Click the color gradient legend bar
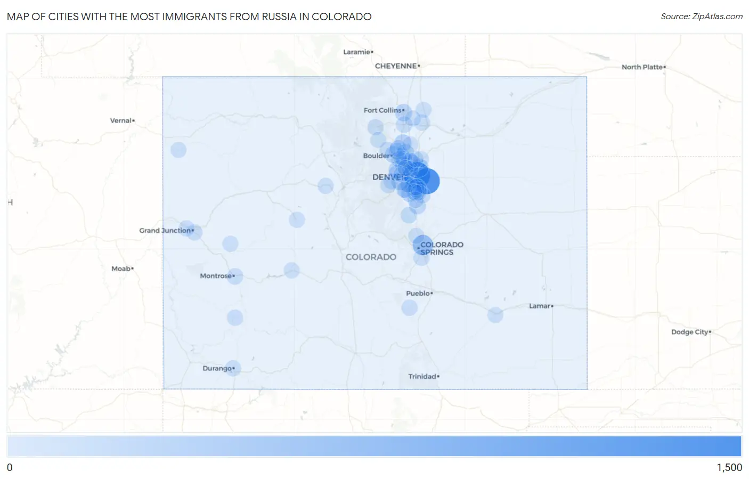Image resolution: width=749 pixels, height=479 pixels. [374, 446]
